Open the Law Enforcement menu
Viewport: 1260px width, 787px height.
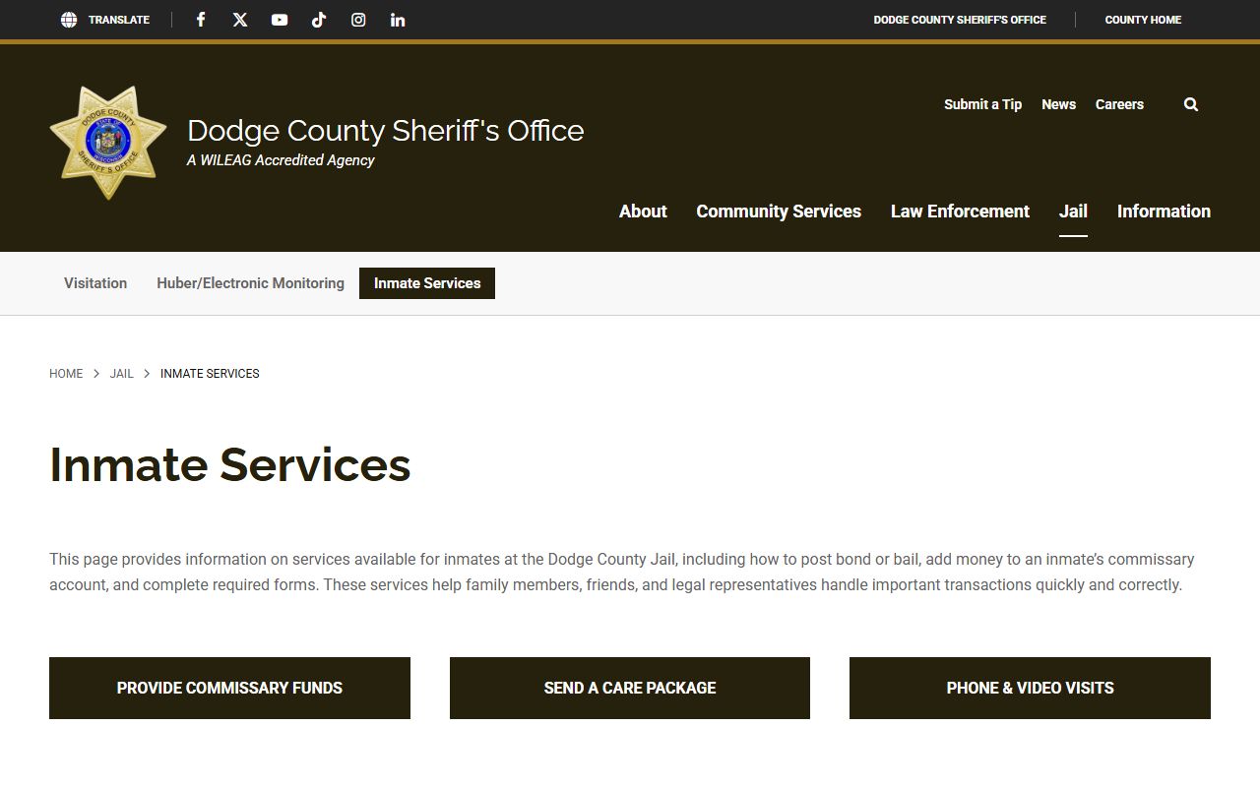(x=960, y=212)
